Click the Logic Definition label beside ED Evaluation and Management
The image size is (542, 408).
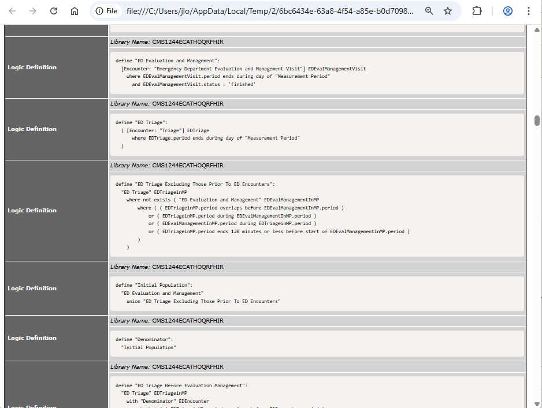pos(32,68)
